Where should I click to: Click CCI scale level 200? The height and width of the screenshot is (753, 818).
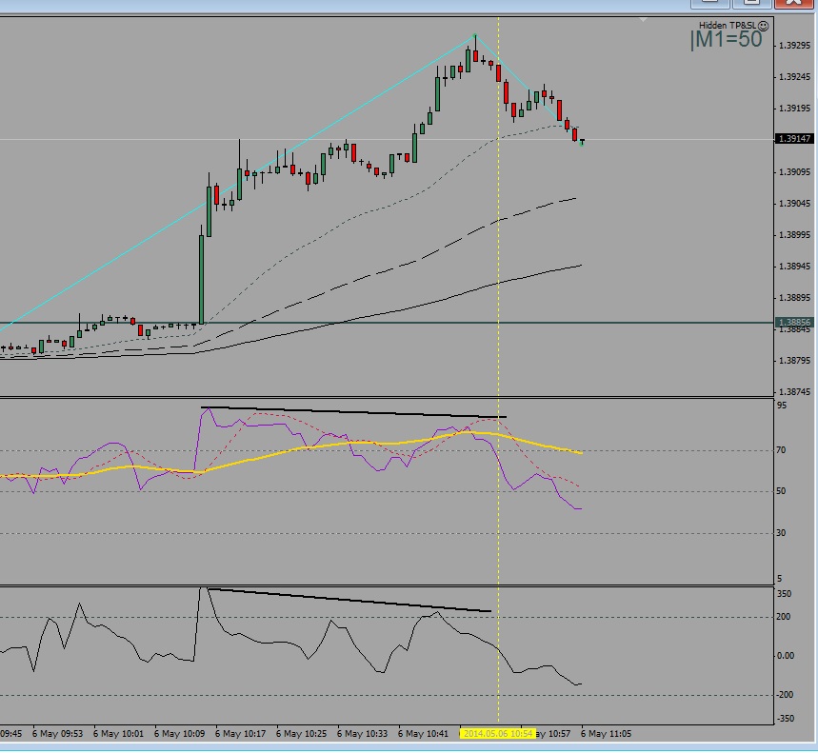[784, 617]
